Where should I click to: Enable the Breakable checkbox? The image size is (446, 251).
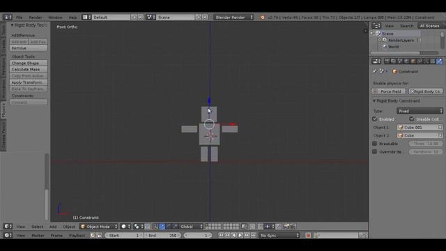coord(375,144)
